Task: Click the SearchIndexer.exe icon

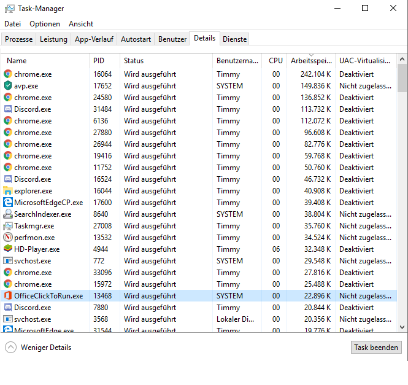Action: [x=8, y=214]
